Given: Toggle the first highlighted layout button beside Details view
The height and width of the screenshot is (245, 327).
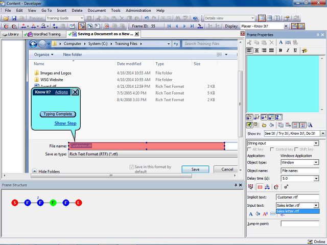Looking at the screenshot, I should pos(262,18).
